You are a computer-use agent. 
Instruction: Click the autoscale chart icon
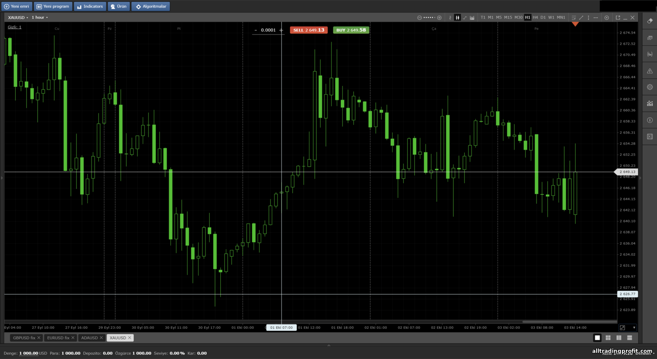[x=622, y=327]
